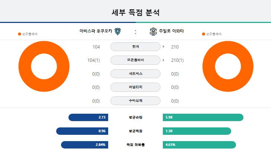Click the Jubilo Iwata team crest icon
This screenshot has height=150, width=271.
pos(153,31)
